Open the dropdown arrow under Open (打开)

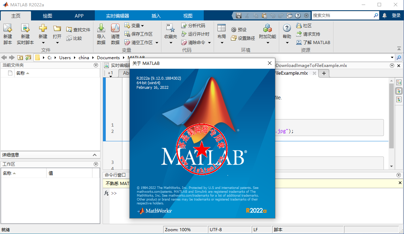tap(57, 43)
